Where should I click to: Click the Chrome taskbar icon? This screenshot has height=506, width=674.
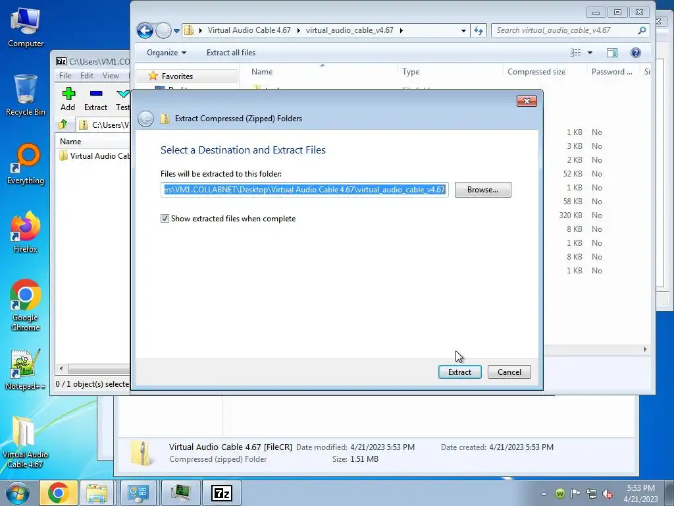point(59,493)
